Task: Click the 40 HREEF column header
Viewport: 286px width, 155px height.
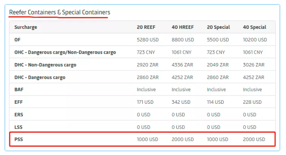Action: click(183, 27)
